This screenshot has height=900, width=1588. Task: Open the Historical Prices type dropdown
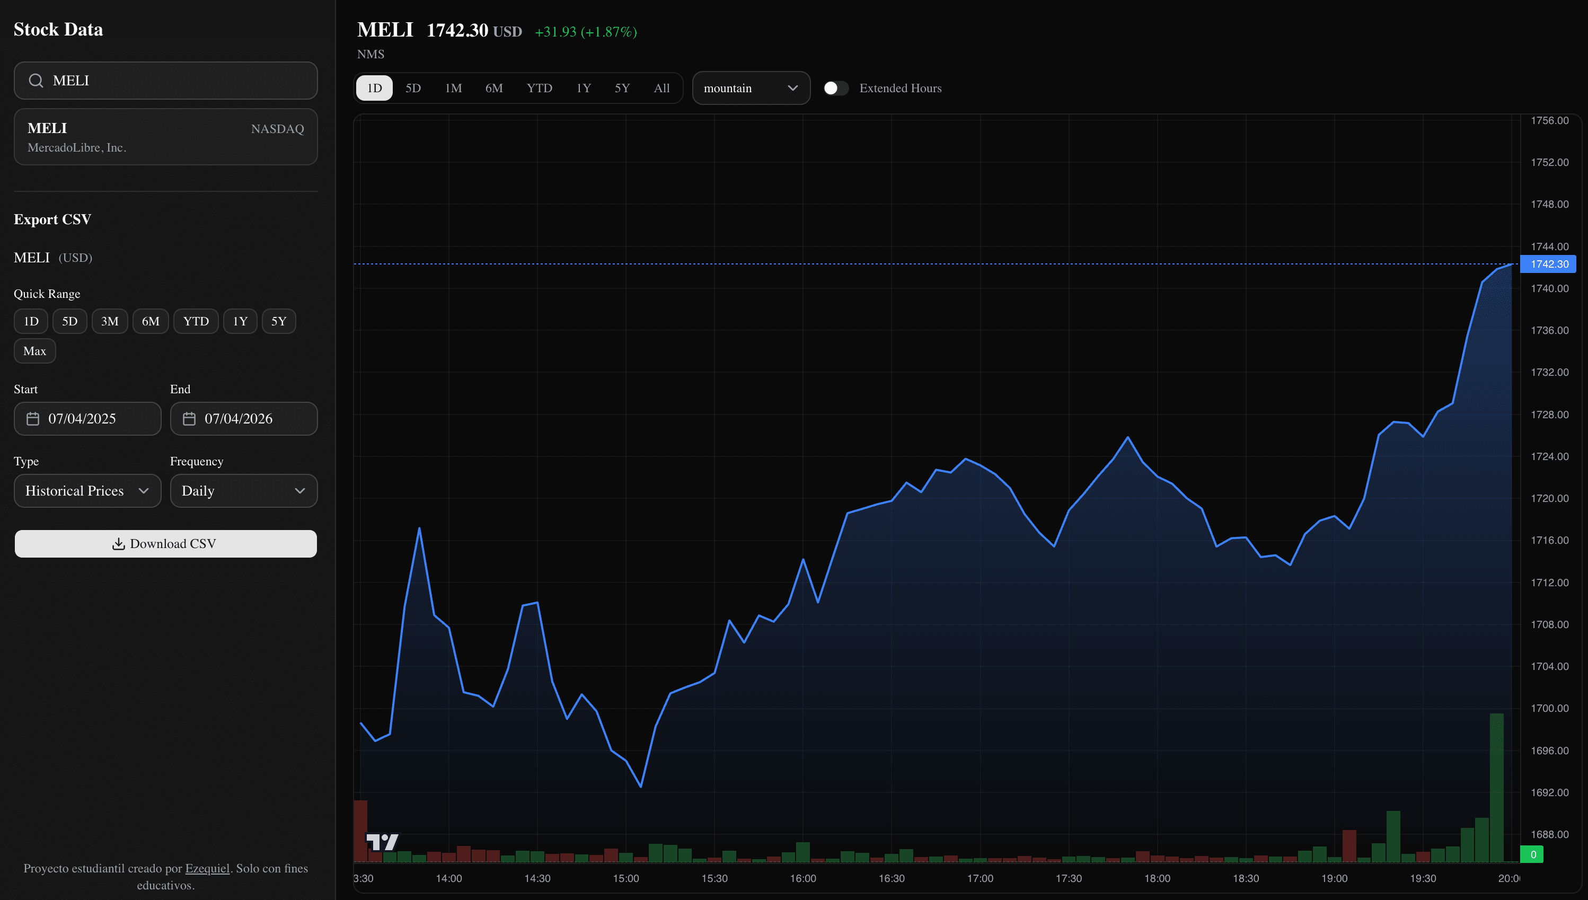87,491
